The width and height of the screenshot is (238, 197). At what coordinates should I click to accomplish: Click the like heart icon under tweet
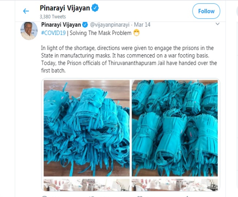pos(140,196)
